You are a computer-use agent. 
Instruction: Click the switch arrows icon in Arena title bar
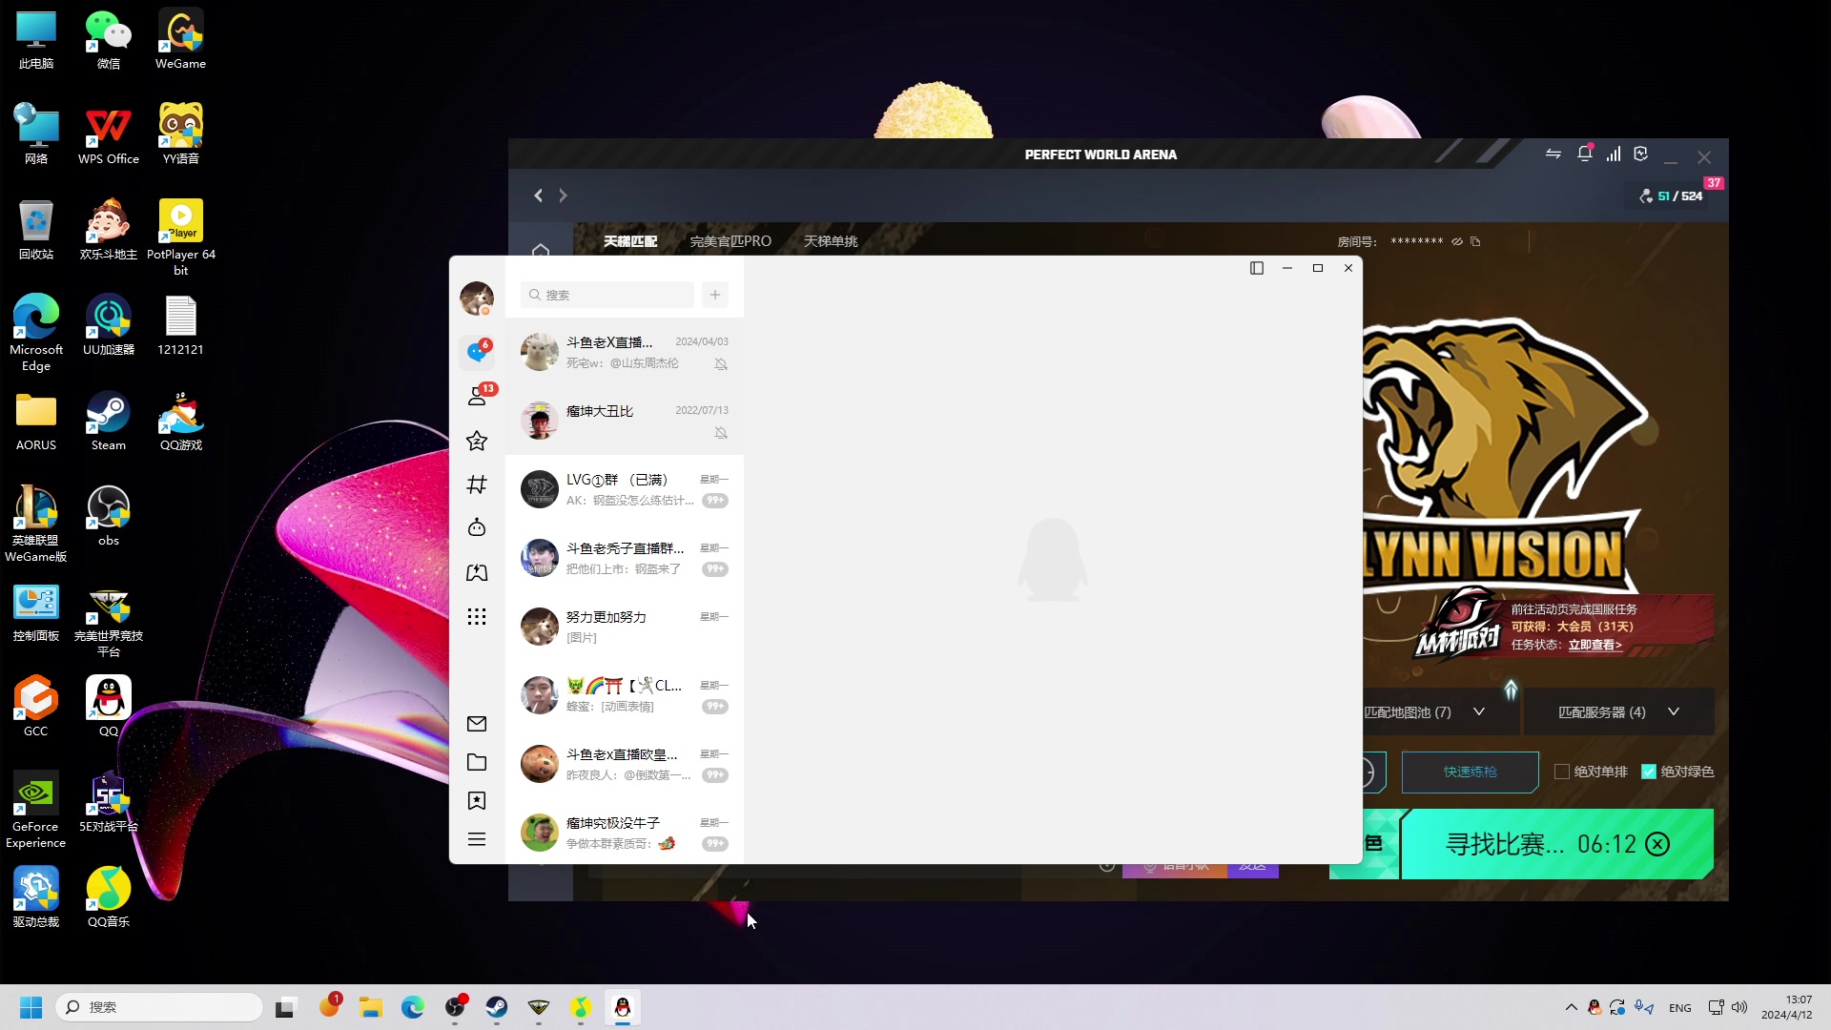1553,154
